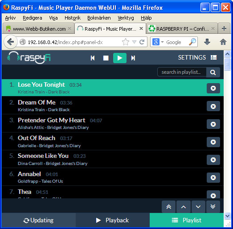
Task: Click the search magnifying glass in Firefox toolbar
Action: click(192, 42)
